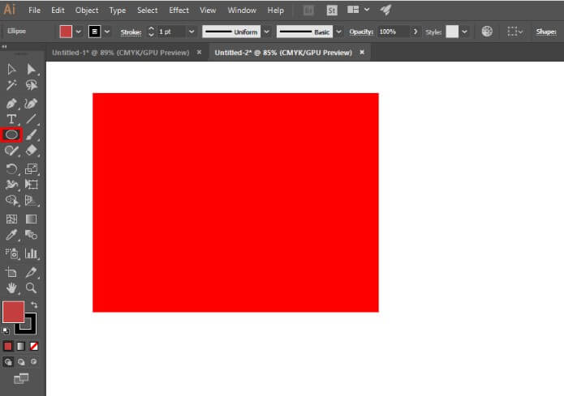564x396 pixels.
Task: Set paint mode to None
Action: (34, 346)
